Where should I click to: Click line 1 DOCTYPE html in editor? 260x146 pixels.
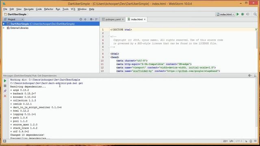click(x=121, y=30)
